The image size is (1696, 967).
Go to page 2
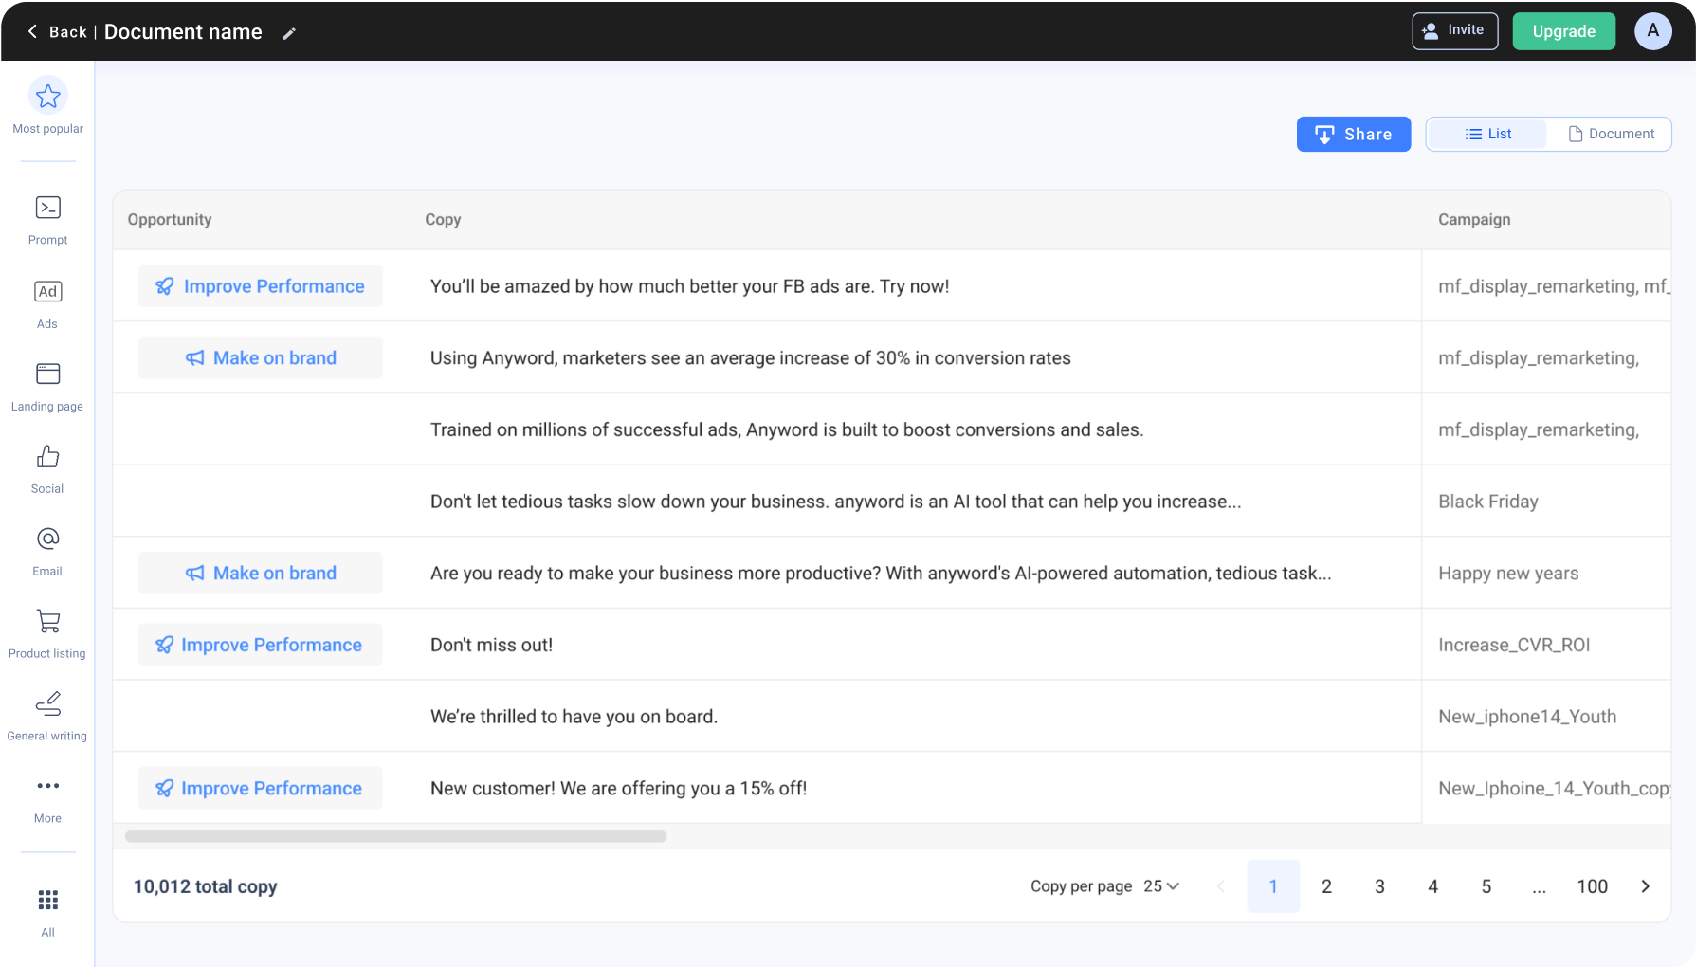(x=1326, y=886)
